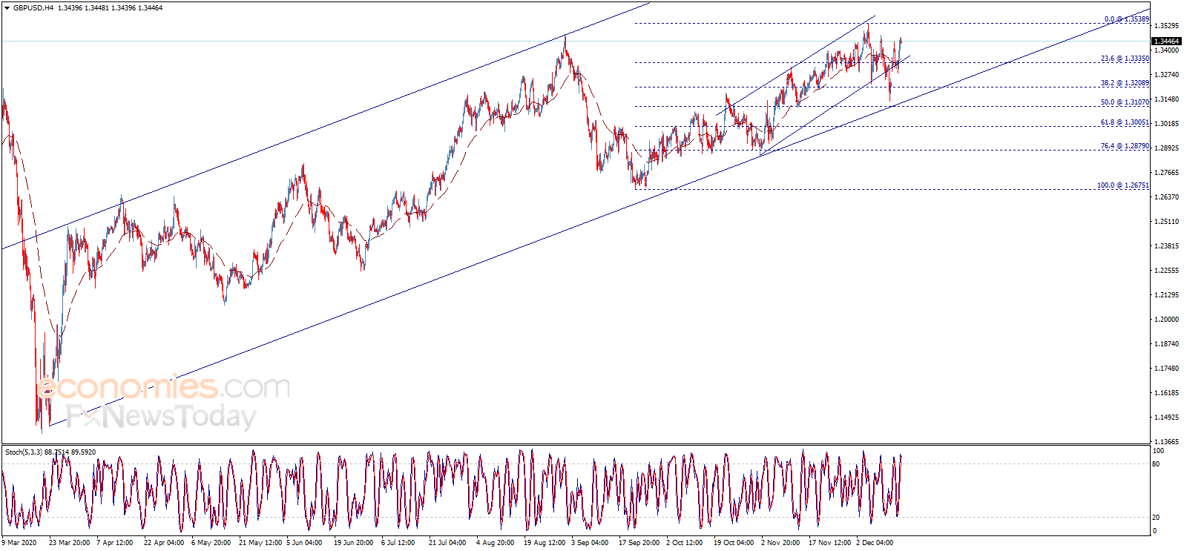Click price axis value 1.17480
Image resolution: width=1184 pixels, height=551 pixels.
click(1165, 369)
